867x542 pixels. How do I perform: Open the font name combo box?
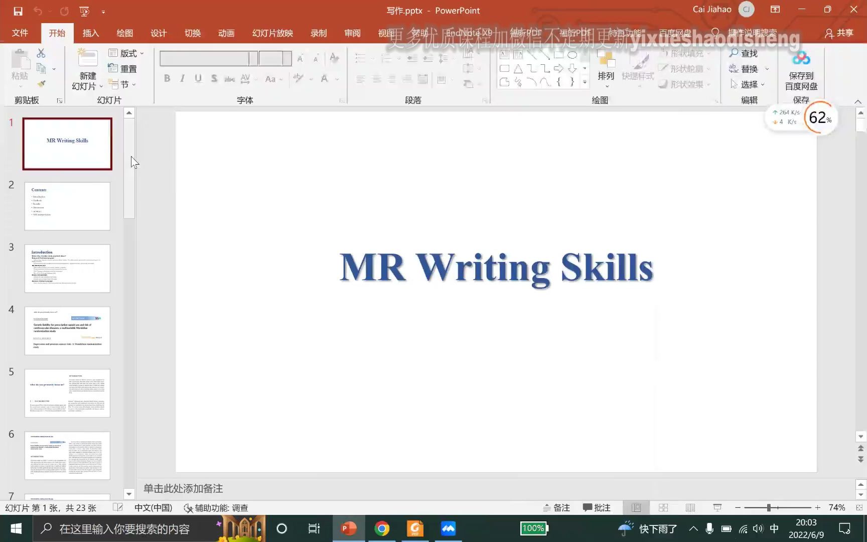point(209,59)
